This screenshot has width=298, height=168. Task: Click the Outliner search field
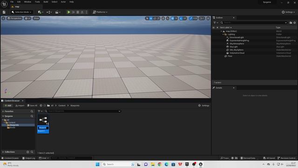pyautogui.click(x=254, y=23)
